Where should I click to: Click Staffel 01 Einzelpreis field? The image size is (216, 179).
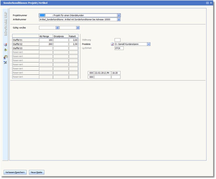click(61, 40)
